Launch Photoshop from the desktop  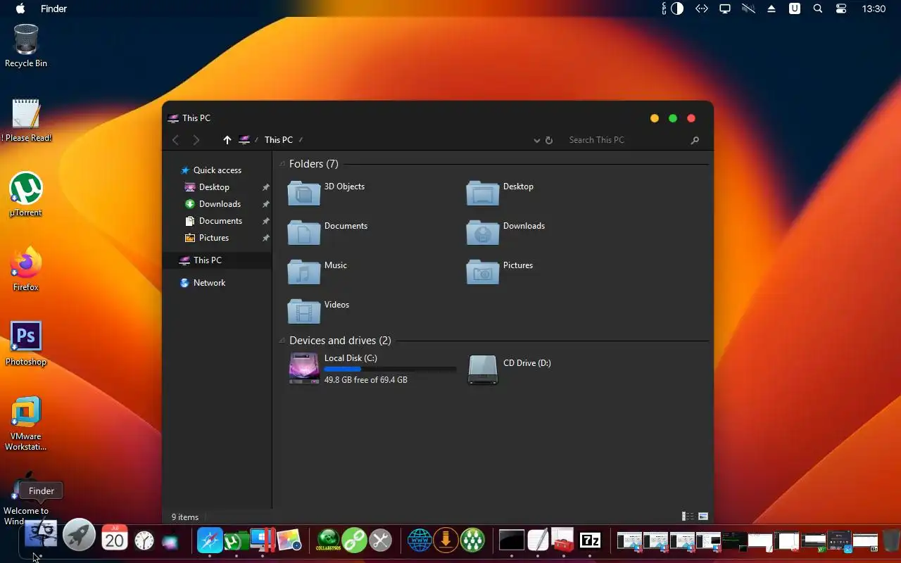pyautogui.click(x=26, y=344)
